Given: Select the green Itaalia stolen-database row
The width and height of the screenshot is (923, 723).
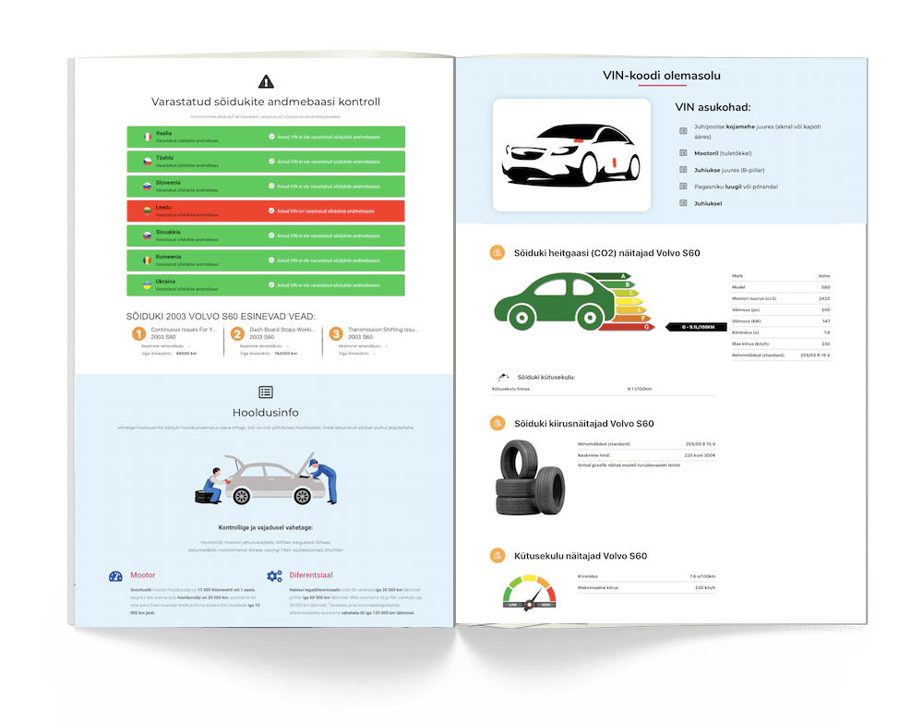Looking at the screenshot, I should pyautogui.click(x=266, y=137).
